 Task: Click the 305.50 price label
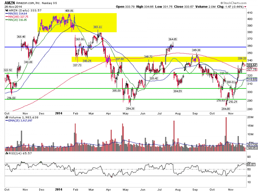117,91
